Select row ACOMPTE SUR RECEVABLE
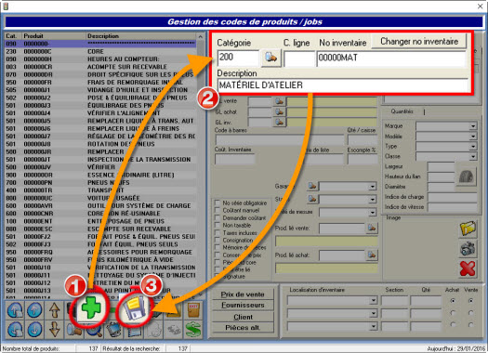488x353 pixels. (100, 67)
